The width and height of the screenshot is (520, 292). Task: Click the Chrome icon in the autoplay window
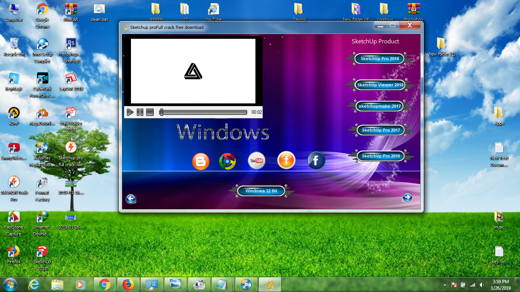(x=227, y=161)
